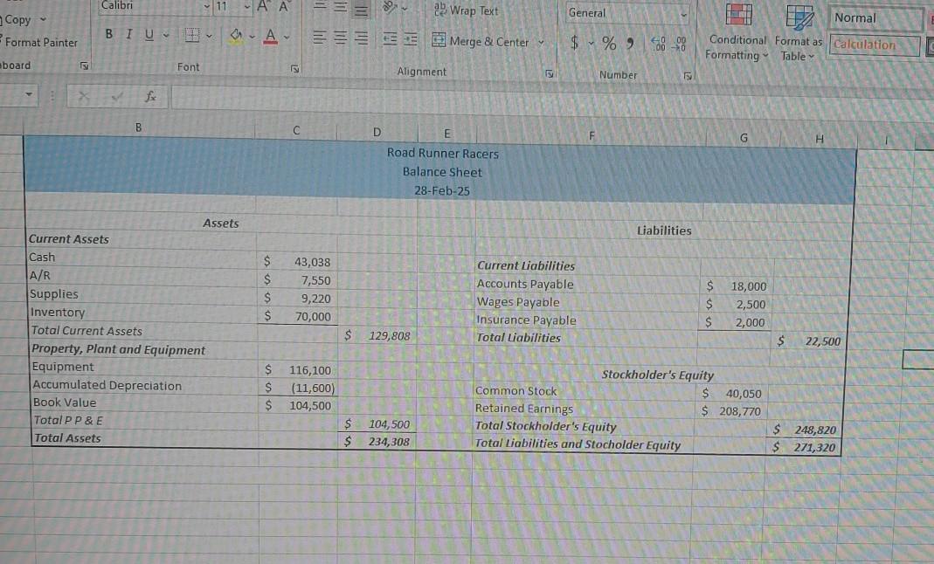Apply the Normal cell style

click(875, 18)
